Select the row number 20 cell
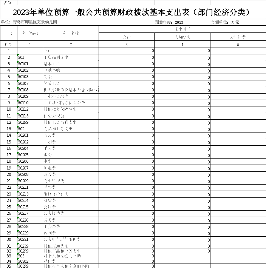 [x=9, y=174]
